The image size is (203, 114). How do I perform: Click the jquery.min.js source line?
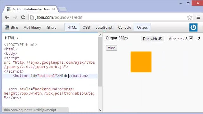click(x=36, y=67)
